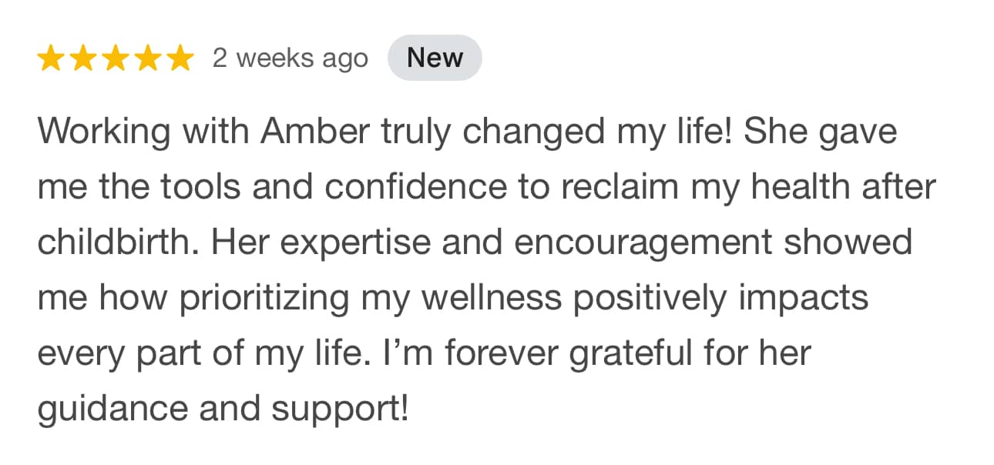This screenshot has width=994, height=465.
Task: Click the word "prioritizing" in the review
Action: 264,299
